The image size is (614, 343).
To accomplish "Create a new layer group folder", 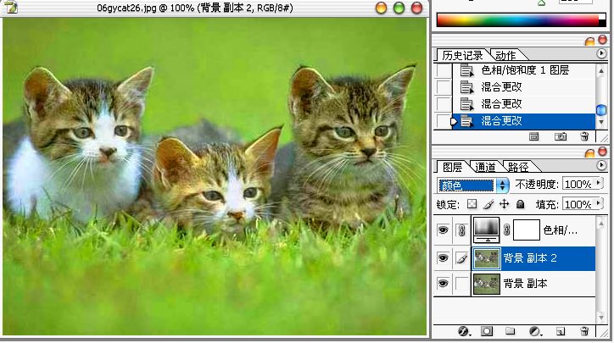I will [x=511, y=330].
